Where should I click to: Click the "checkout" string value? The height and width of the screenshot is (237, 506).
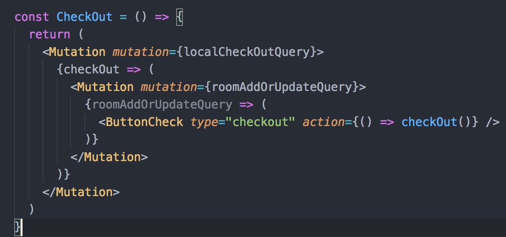point(260,122)
